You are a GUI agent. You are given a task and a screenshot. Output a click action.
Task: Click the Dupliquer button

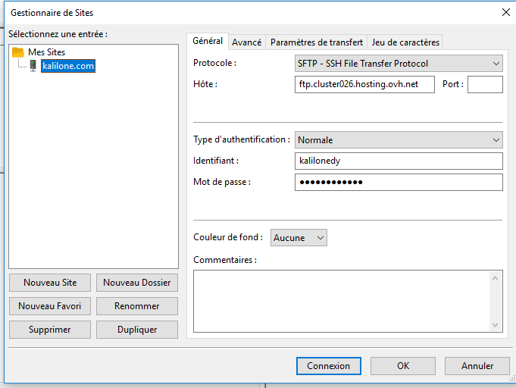tap(137, 330)
